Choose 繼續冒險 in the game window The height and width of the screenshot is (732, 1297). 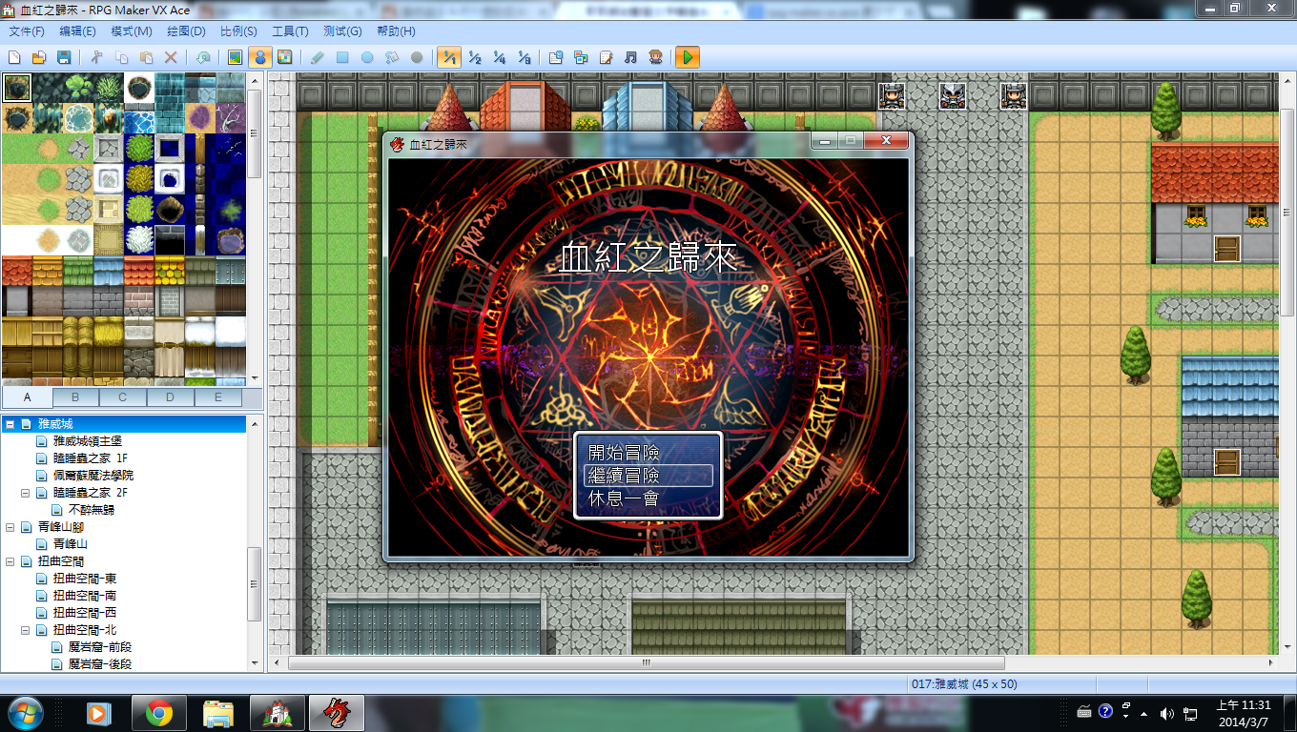[x=648, y=475]
